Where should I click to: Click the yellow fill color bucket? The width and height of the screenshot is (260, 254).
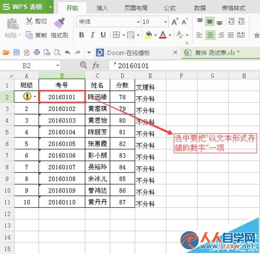click(148, 35)
